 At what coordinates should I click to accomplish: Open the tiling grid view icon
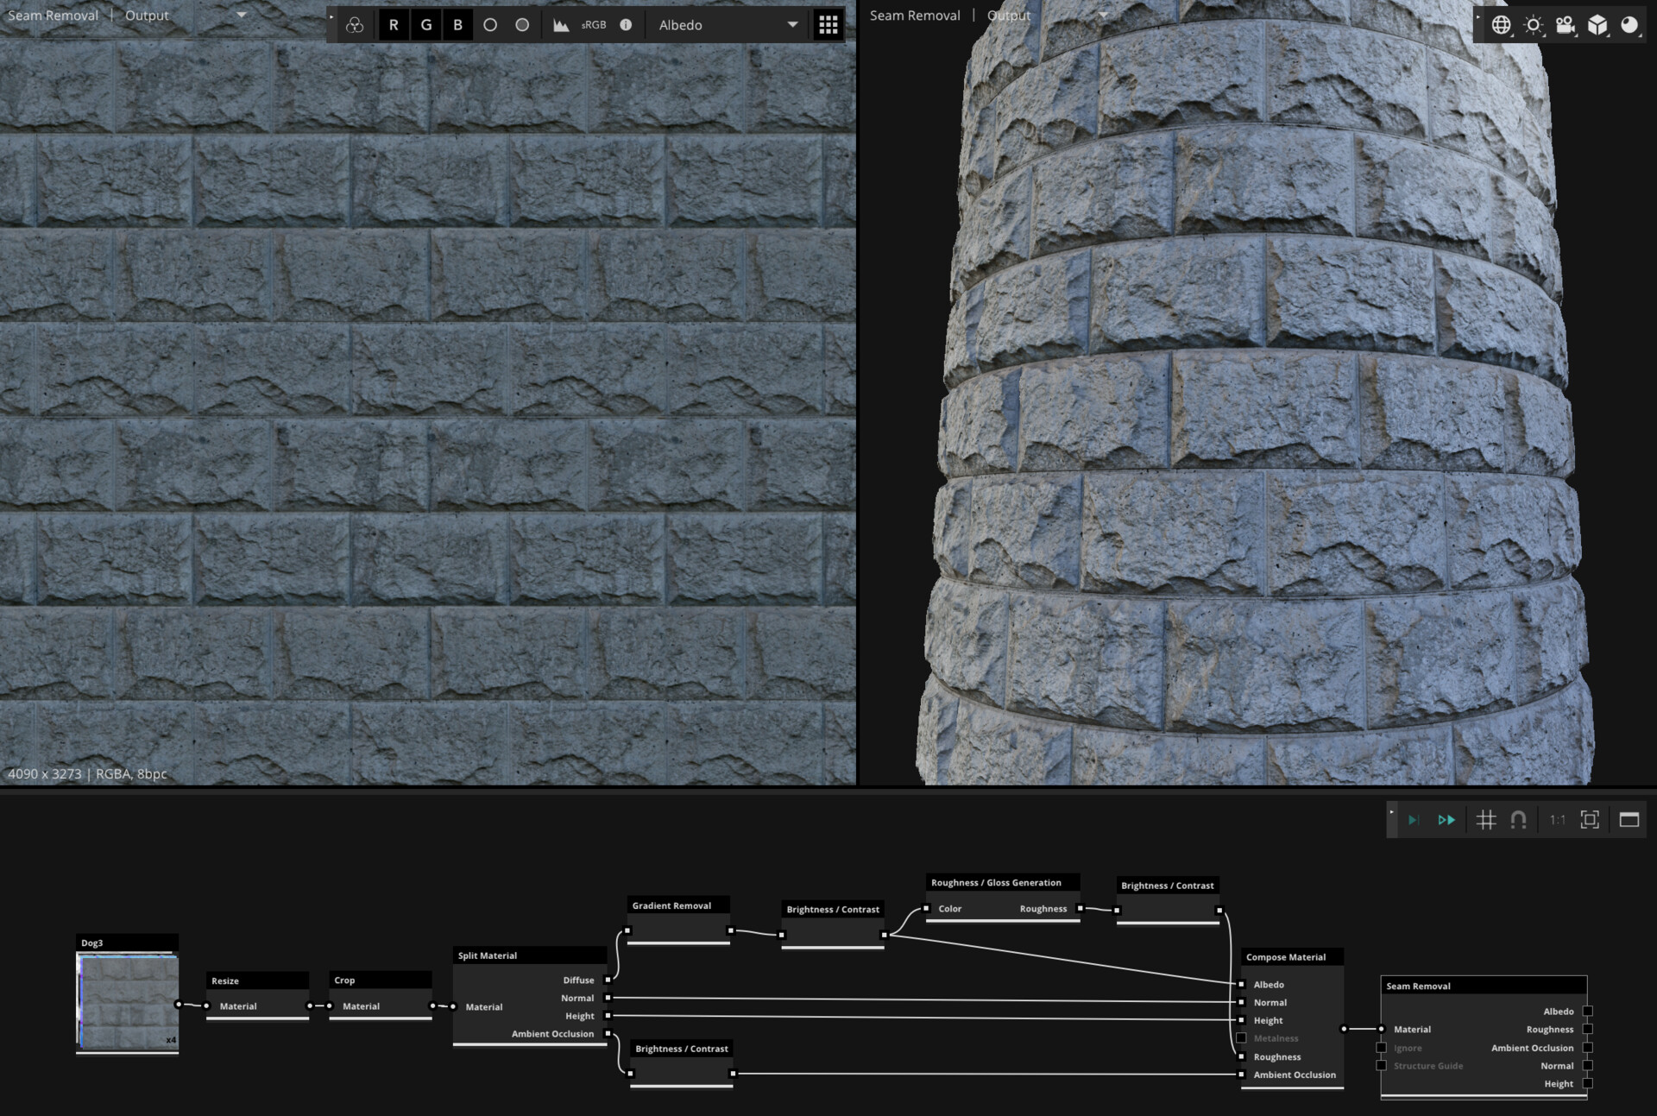coord(828,24)
